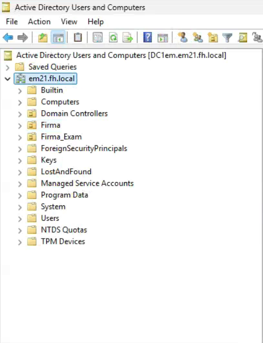263x343 pixels.
Task: Expand the System container
Action: [x=20, y=207]
